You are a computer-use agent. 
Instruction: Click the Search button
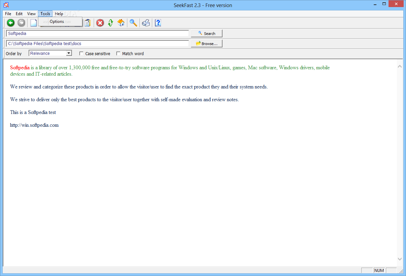207,34
